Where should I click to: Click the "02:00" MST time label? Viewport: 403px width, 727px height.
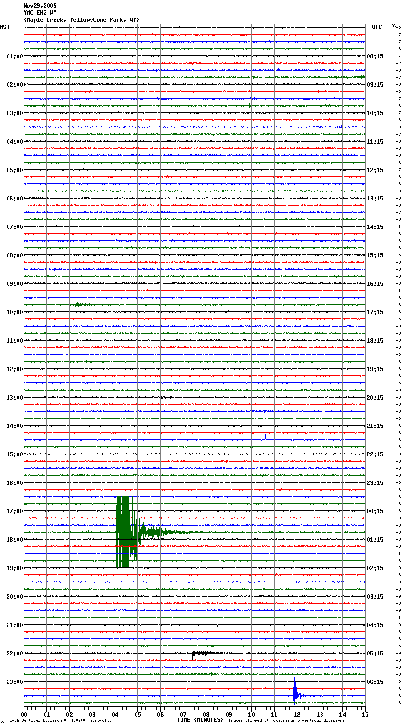click(x=15, y=85)
